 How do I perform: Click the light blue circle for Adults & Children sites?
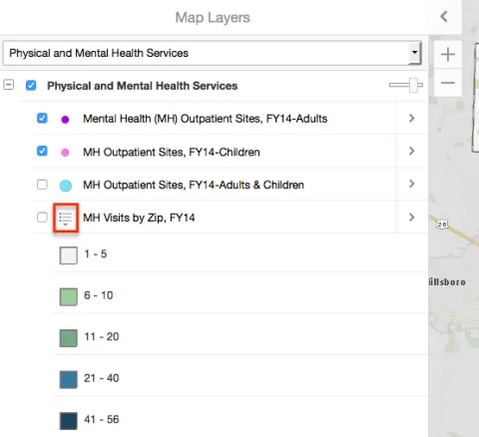66,186
